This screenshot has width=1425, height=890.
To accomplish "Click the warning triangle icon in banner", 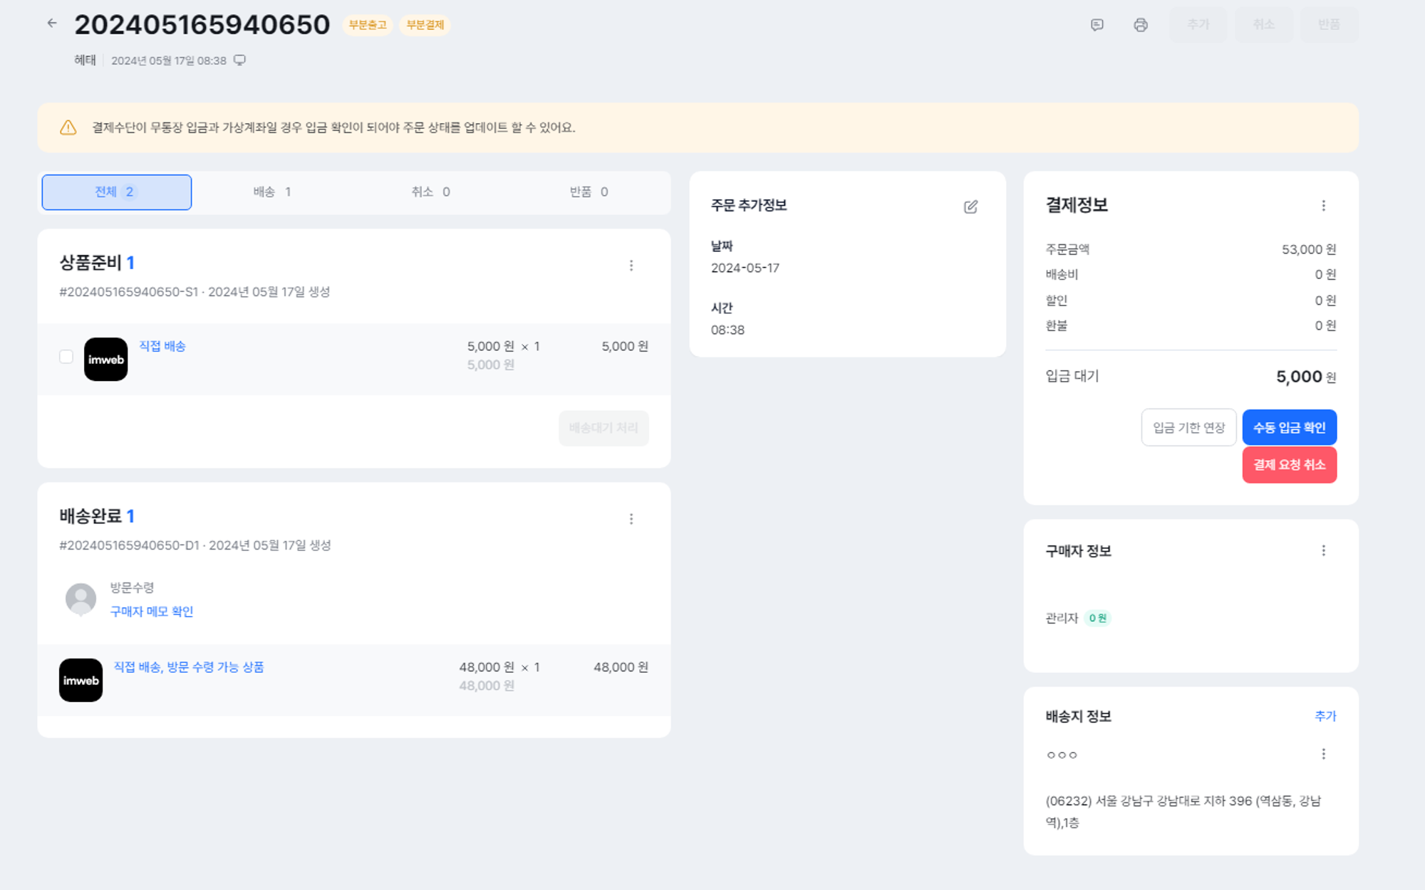I will click(x=68, y=127).
